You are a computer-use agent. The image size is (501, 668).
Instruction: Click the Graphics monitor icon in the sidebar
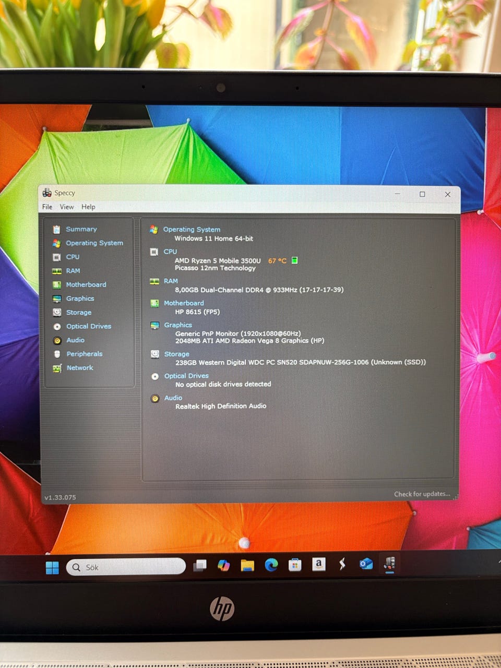pos(56,299)
